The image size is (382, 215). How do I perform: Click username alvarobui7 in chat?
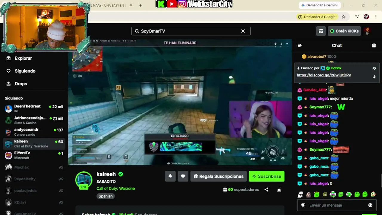pyautogui.click(x=317, y=56)
